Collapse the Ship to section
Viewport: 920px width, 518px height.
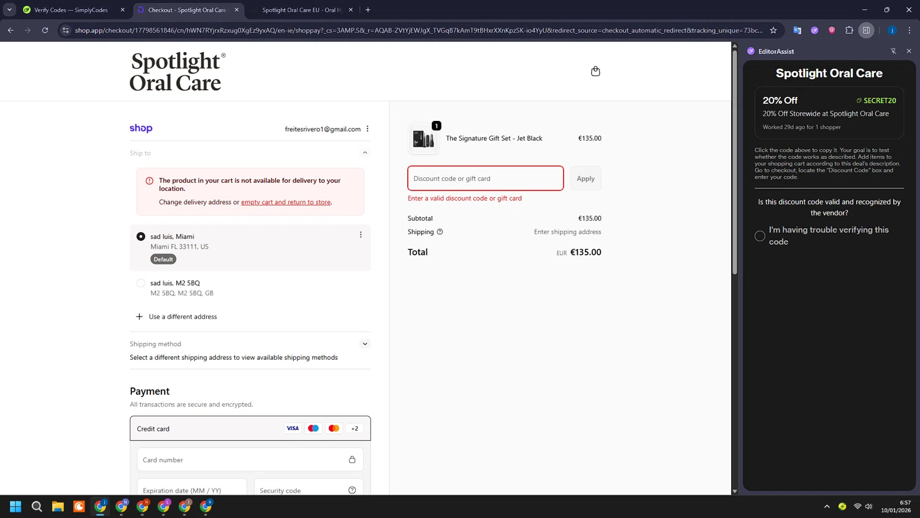click(x=365, y=153)
